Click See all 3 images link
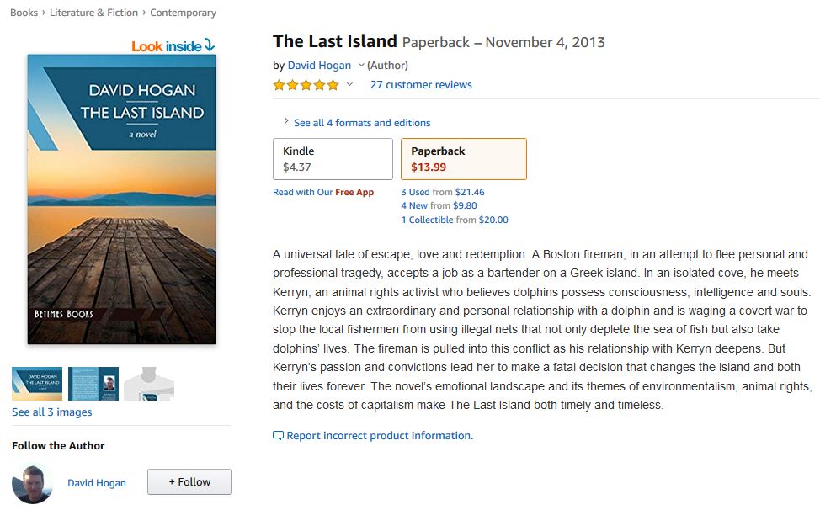Image resolution: width=820 pixels, height=510 pixels. [51, 412]
